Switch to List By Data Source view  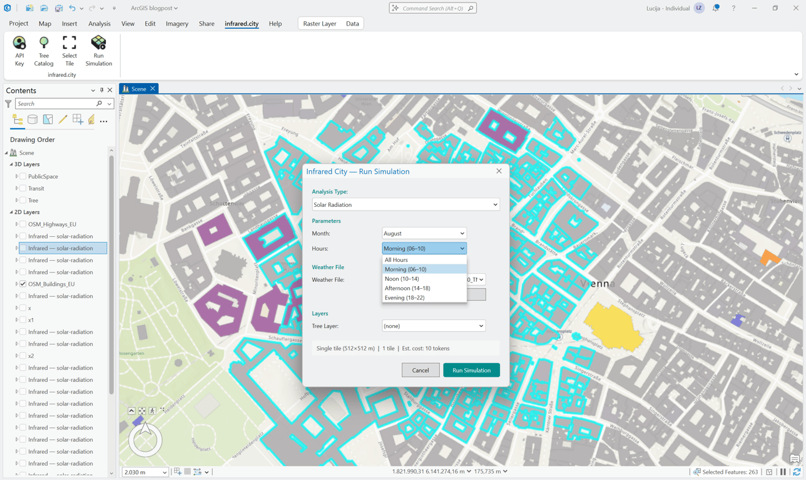tap(33, 120)
